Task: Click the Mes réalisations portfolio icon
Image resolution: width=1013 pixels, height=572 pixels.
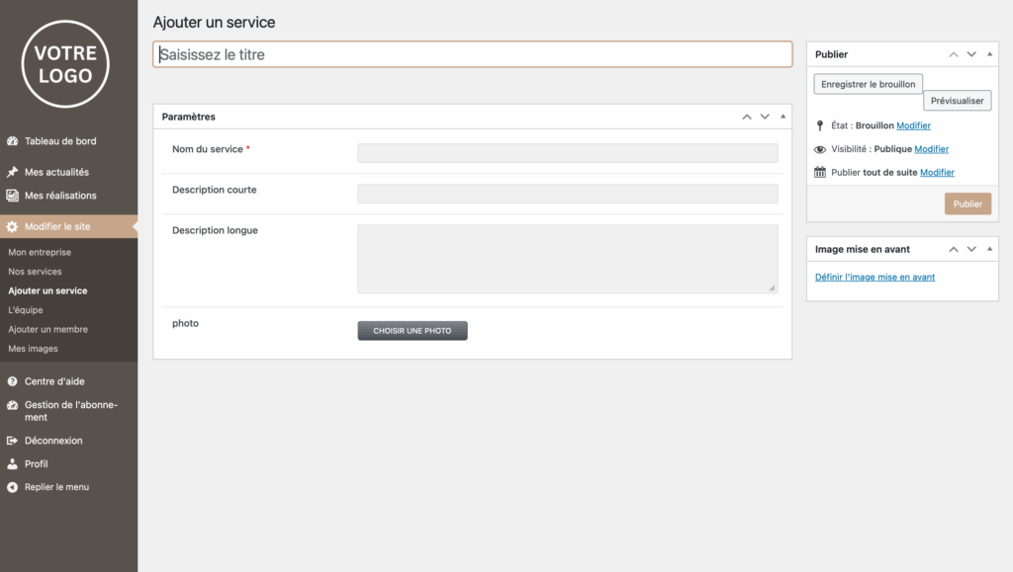Action: pyautogui.click(x=13, y=196)
